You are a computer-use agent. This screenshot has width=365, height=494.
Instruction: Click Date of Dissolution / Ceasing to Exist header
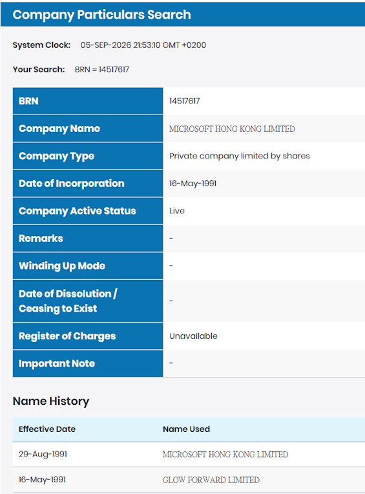[x=88, y=301]
